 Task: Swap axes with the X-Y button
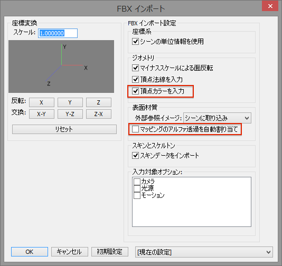click(42, 114)
